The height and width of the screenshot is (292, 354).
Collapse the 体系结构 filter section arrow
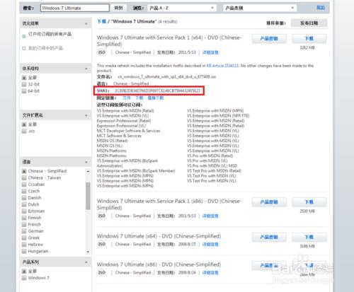tap(86, 69)
